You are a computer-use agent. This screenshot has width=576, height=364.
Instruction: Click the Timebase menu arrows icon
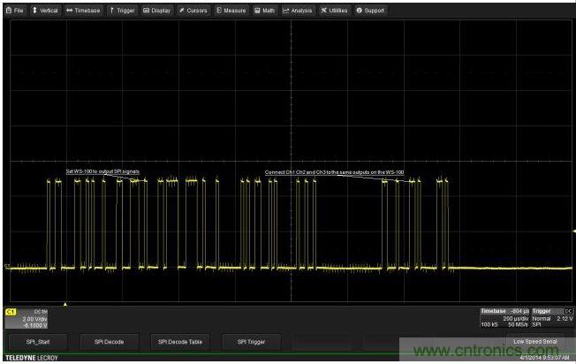tap(70, 11)
